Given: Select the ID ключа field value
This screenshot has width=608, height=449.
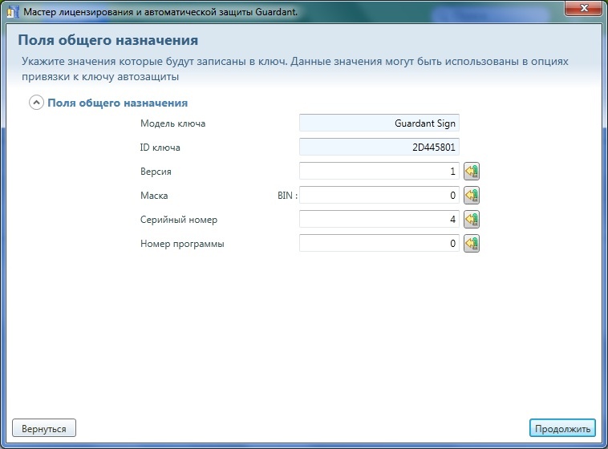Looking at the screenshot, I should (x=379, y=148).
